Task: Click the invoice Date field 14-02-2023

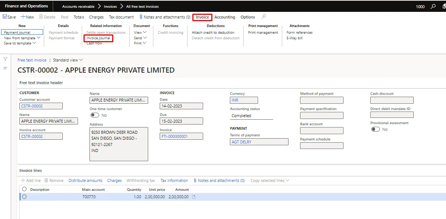Action: (181, 106)
